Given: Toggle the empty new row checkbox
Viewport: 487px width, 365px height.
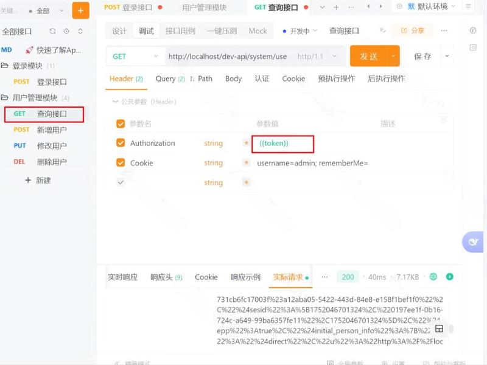Looking at the screenshot, I should pyautogui.click(x=121, y=182).
